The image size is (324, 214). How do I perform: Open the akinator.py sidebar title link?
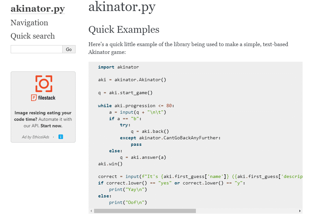[x=38, y=8]
